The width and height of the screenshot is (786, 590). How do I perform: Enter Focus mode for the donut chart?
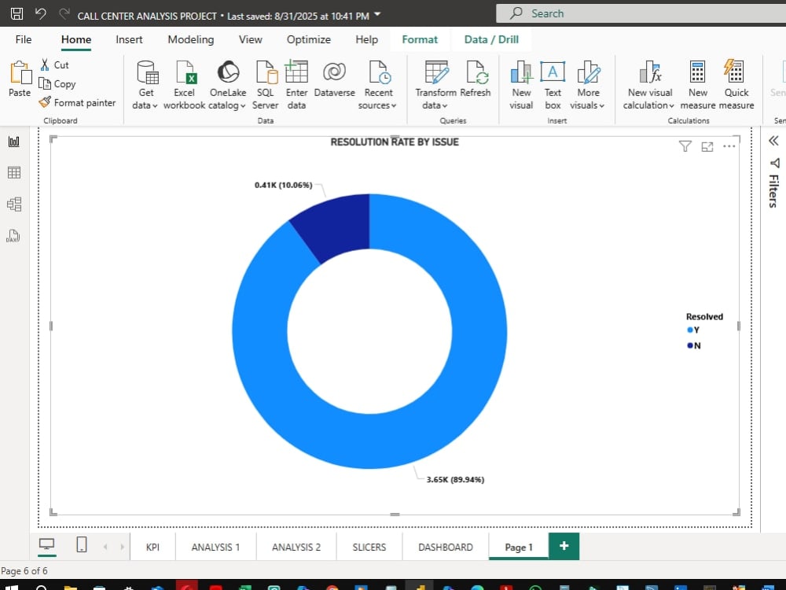click(x=707, y=146)
